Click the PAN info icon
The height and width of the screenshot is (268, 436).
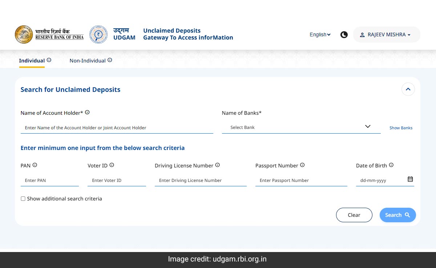coord(35,165)
